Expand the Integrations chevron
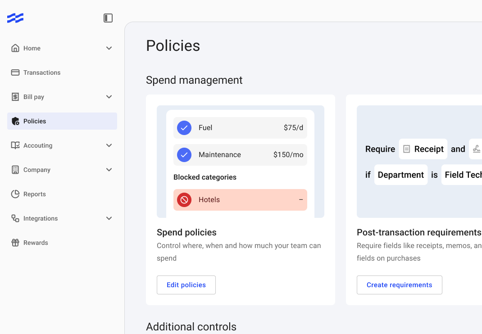This screenshot has width=482, height=334. (109, 218)
